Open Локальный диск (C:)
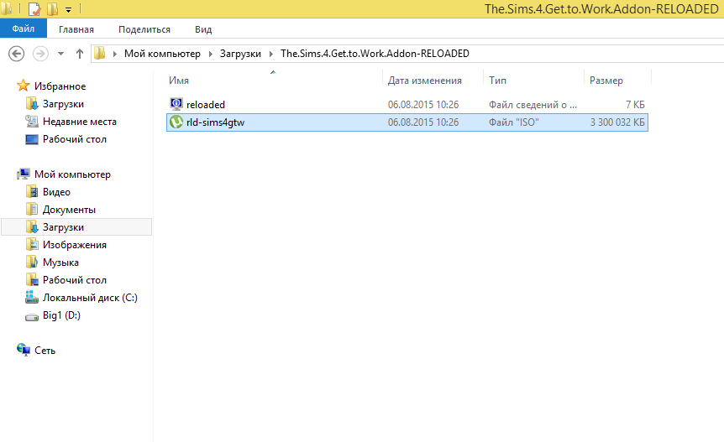The width and height of the screenshot is (724, 442). [90, 297]
